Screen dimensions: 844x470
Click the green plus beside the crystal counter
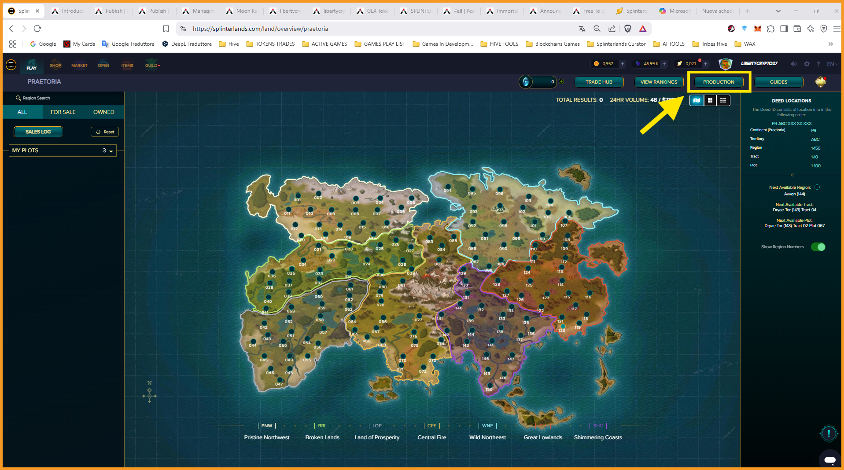pos(561,81)
